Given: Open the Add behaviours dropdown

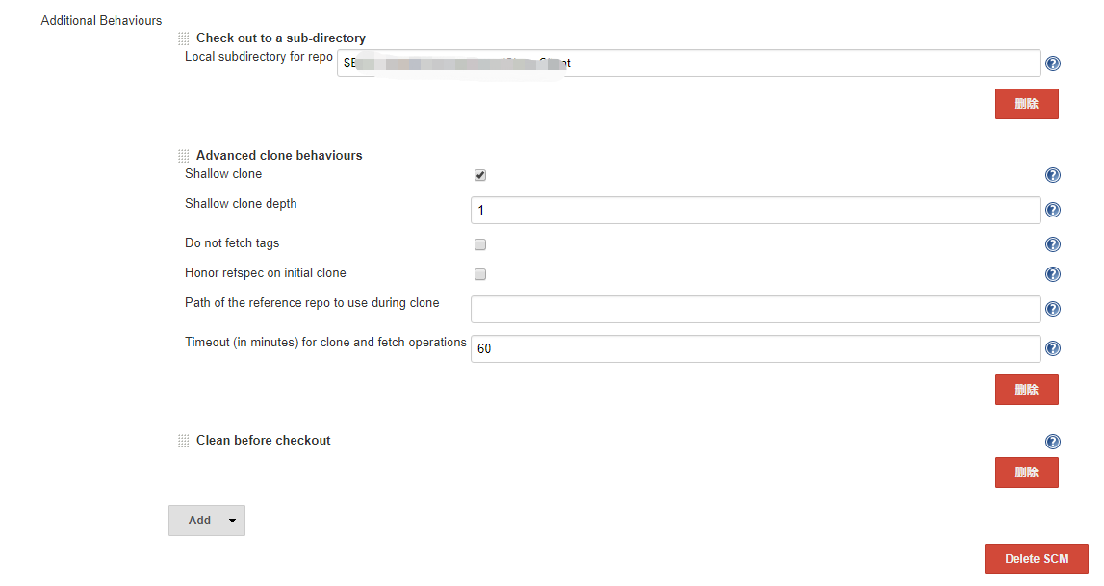Looking at the screenshot, I should click(207, 521).
